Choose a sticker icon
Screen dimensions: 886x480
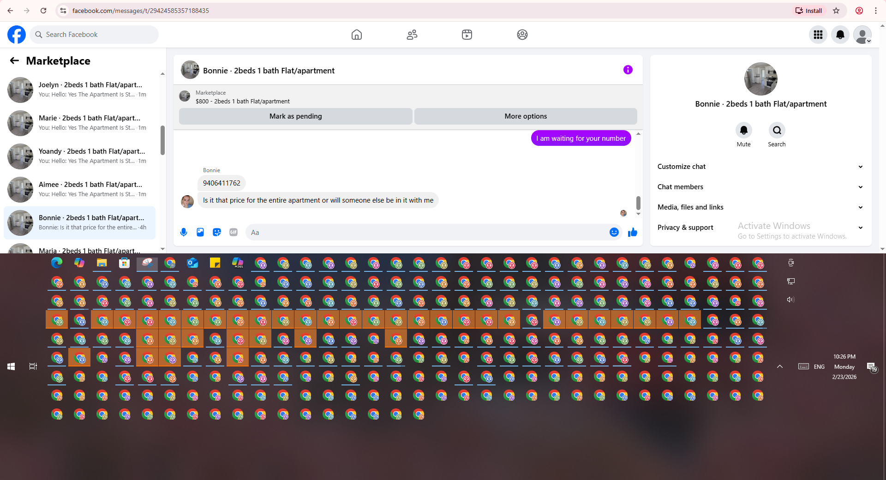[217, 232]
